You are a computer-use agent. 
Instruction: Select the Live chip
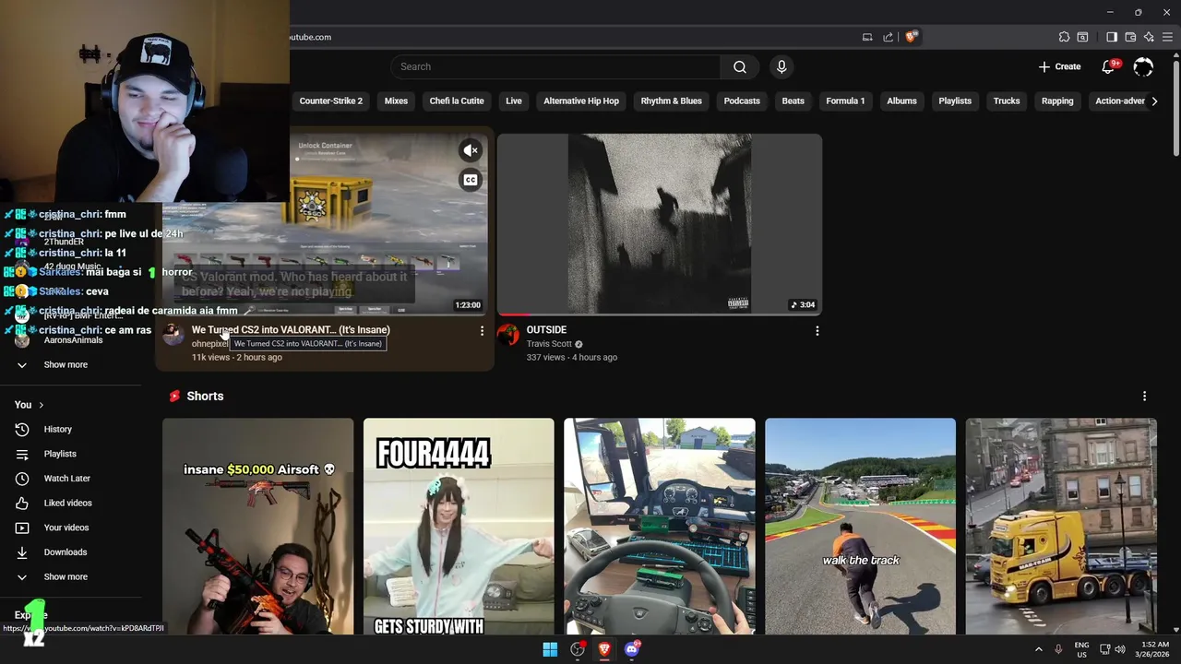[x=514, y=101]
